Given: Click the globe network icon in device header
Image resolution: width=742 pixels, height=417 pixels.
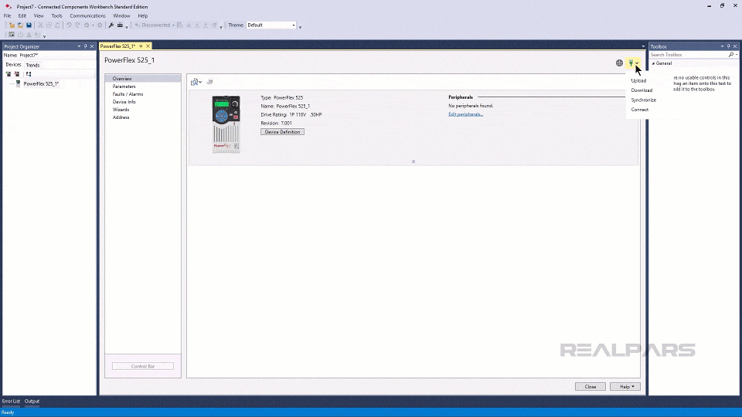Looking at the screenshot, I should point(619,63).
